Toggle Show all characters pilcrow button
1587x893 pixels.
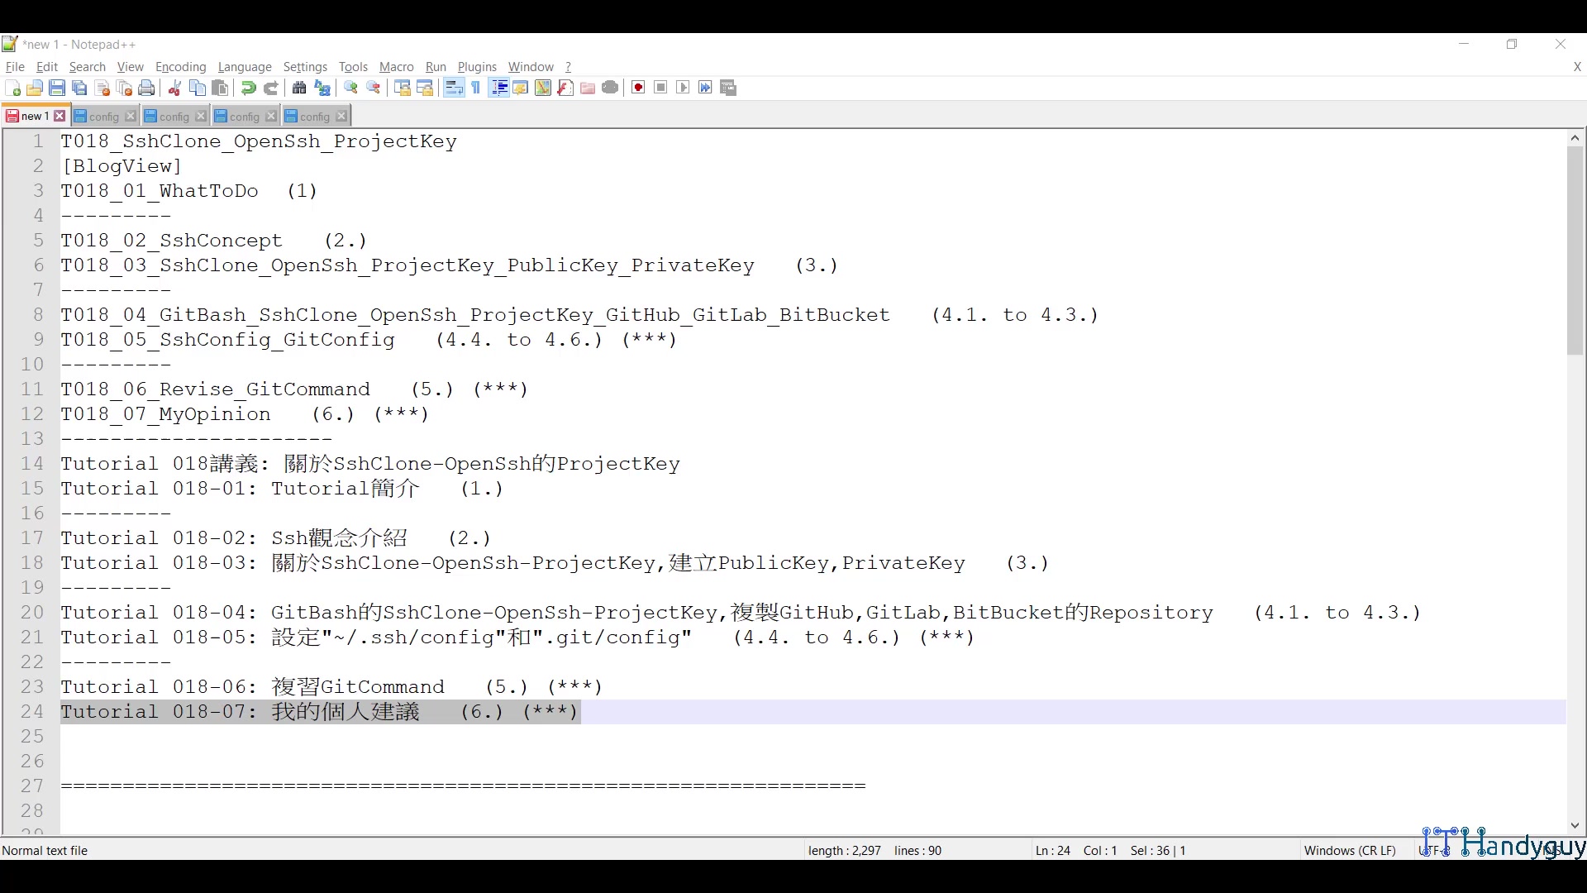[476, 88]
